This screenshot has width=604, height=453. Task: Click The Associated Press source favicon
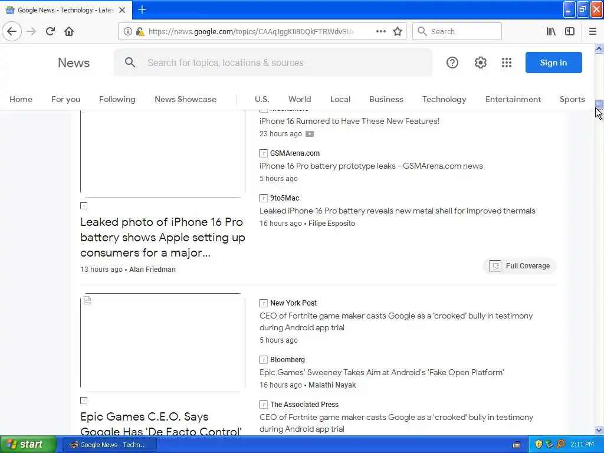[264, 405]
